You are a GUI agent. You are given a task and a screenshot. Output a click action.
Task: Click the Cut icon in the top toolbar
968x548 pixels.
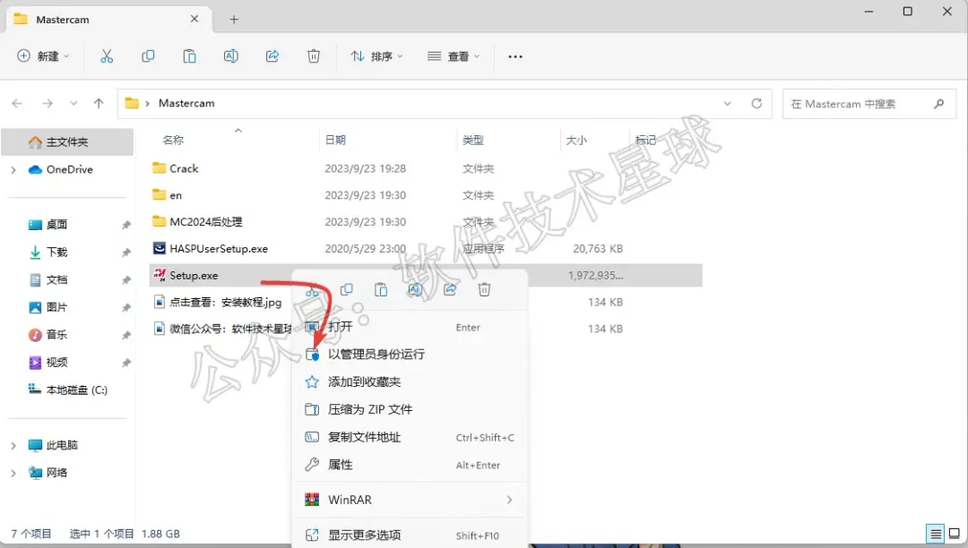pyautogui.click(x=107, y=56)
